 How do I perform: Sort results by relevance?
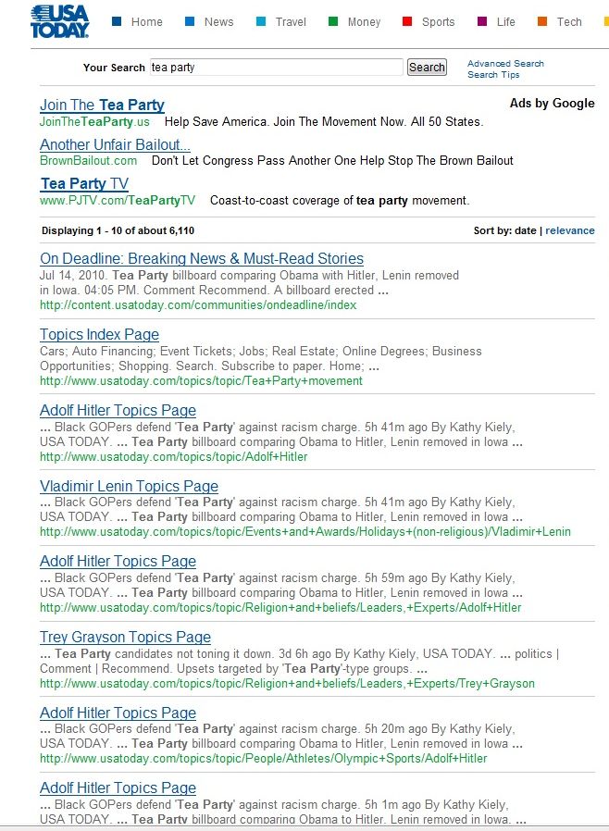pyautogui.click(x=570, y=230)
